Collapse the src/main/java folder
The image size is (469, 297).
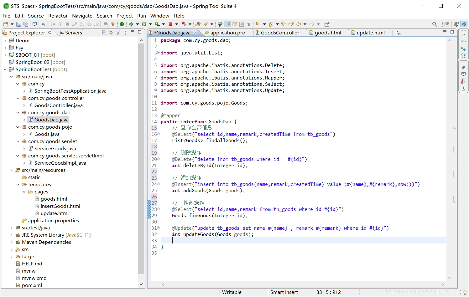point(12,76)
